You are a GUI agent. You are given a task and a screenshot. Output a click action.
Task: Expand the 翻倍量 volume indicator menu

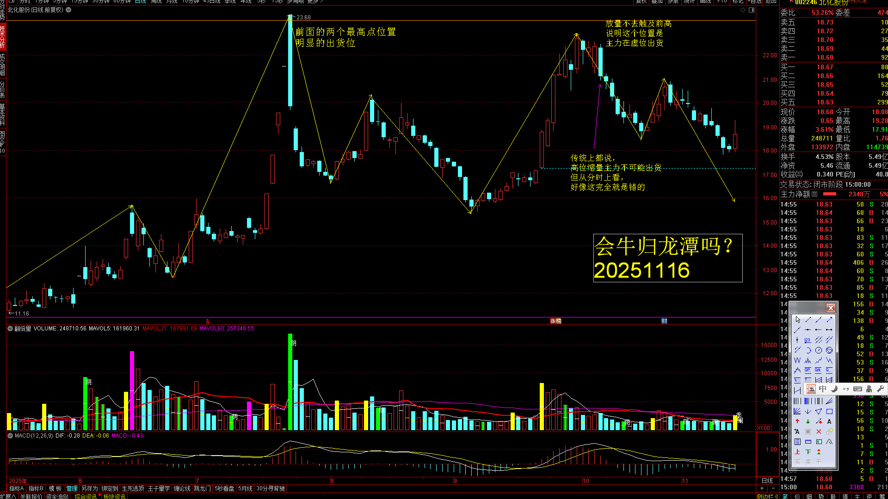pos(10,329)
